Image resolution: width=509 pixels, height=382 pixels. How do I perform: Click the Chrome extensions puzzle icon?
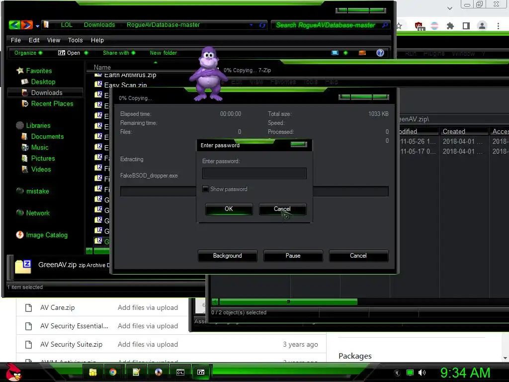click(x=450, y=26)
